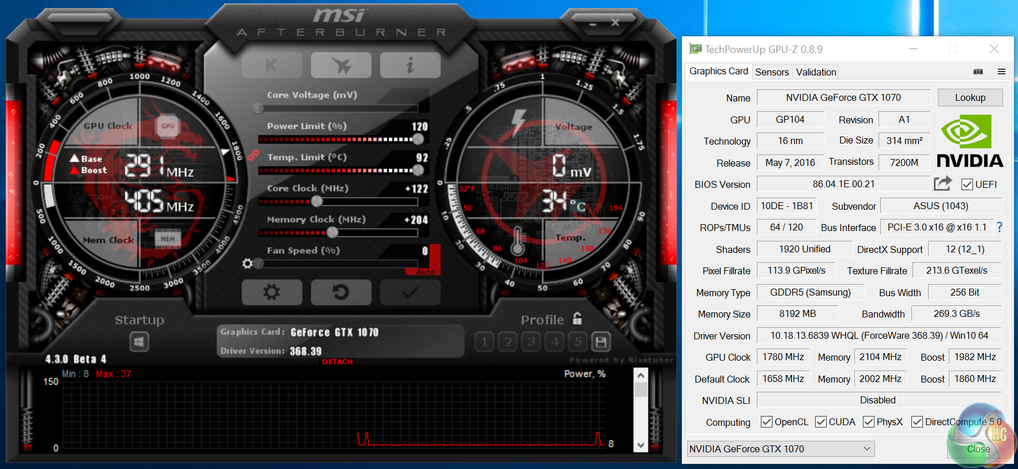Click the Default Clock value 1658 MHz
The image size is (1018, 469).
[783, 379]
